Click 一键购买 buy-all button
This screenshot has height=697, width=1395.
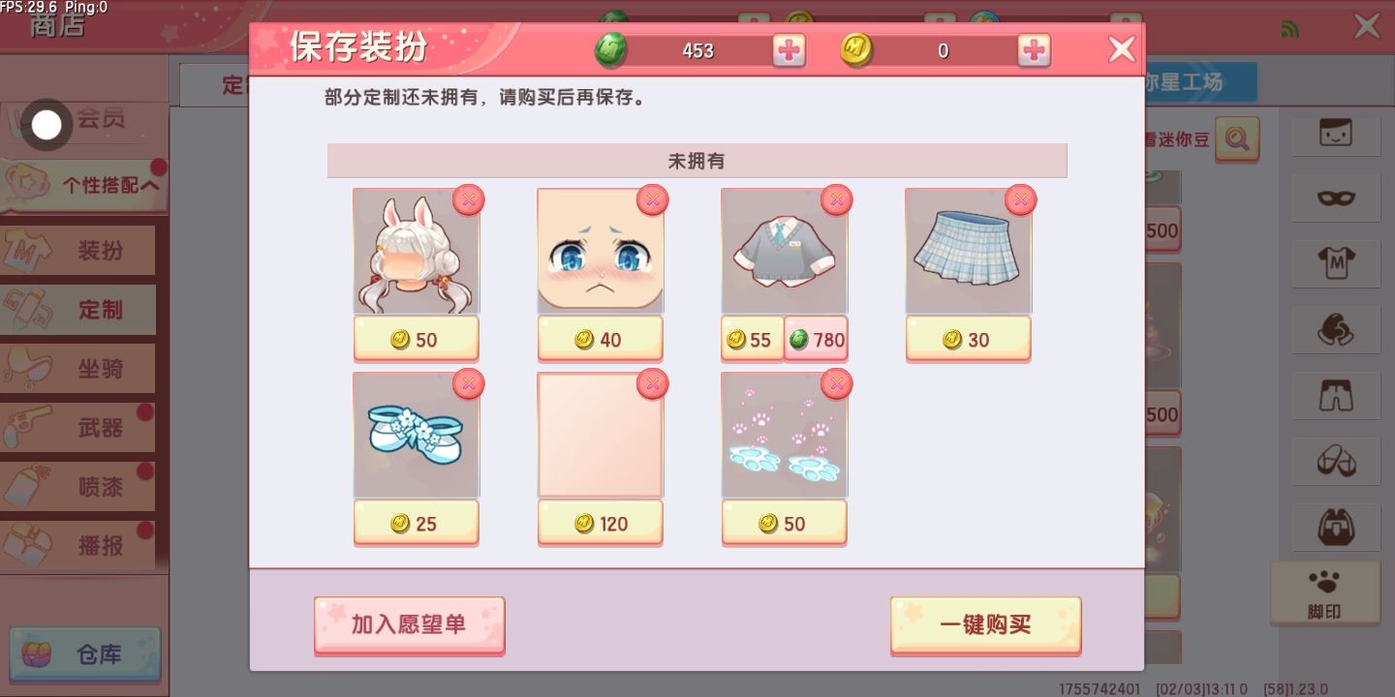985,625
